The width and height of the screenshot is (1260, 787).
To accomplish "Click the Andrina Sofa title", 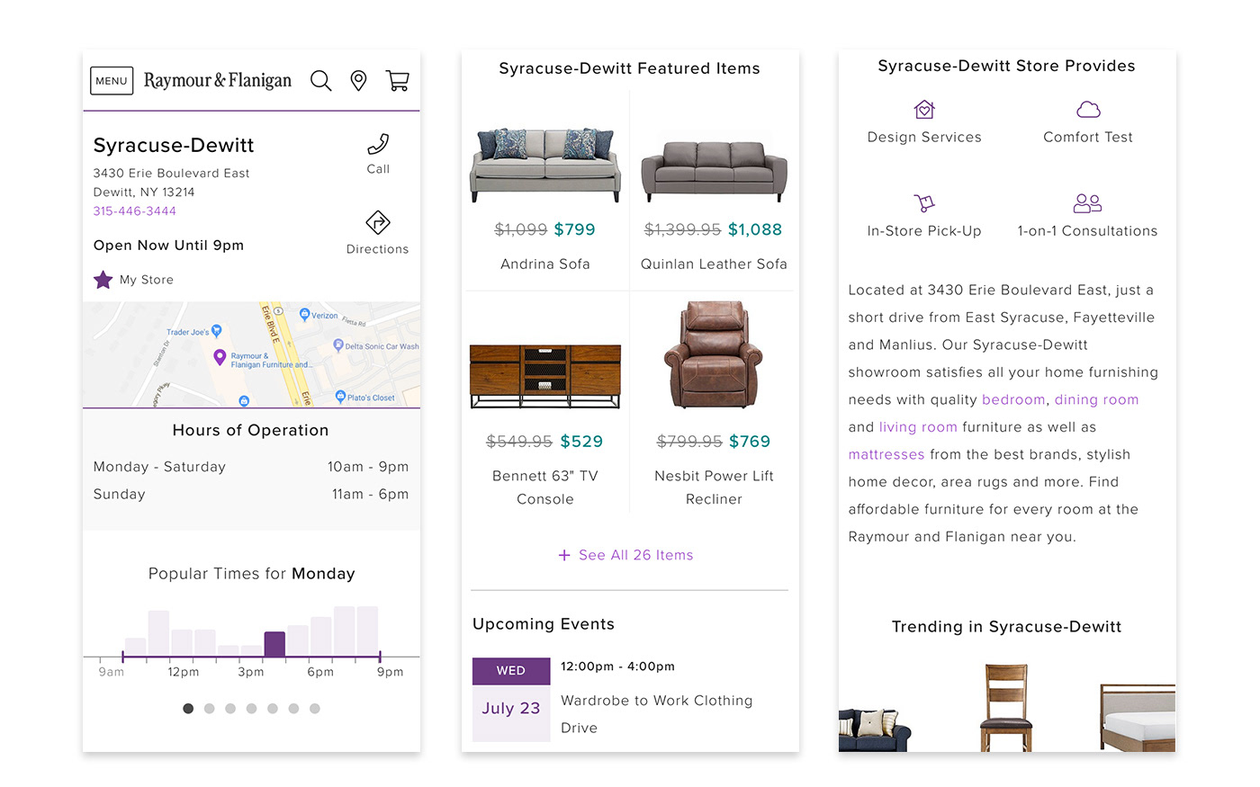I will tap(545, 264).
